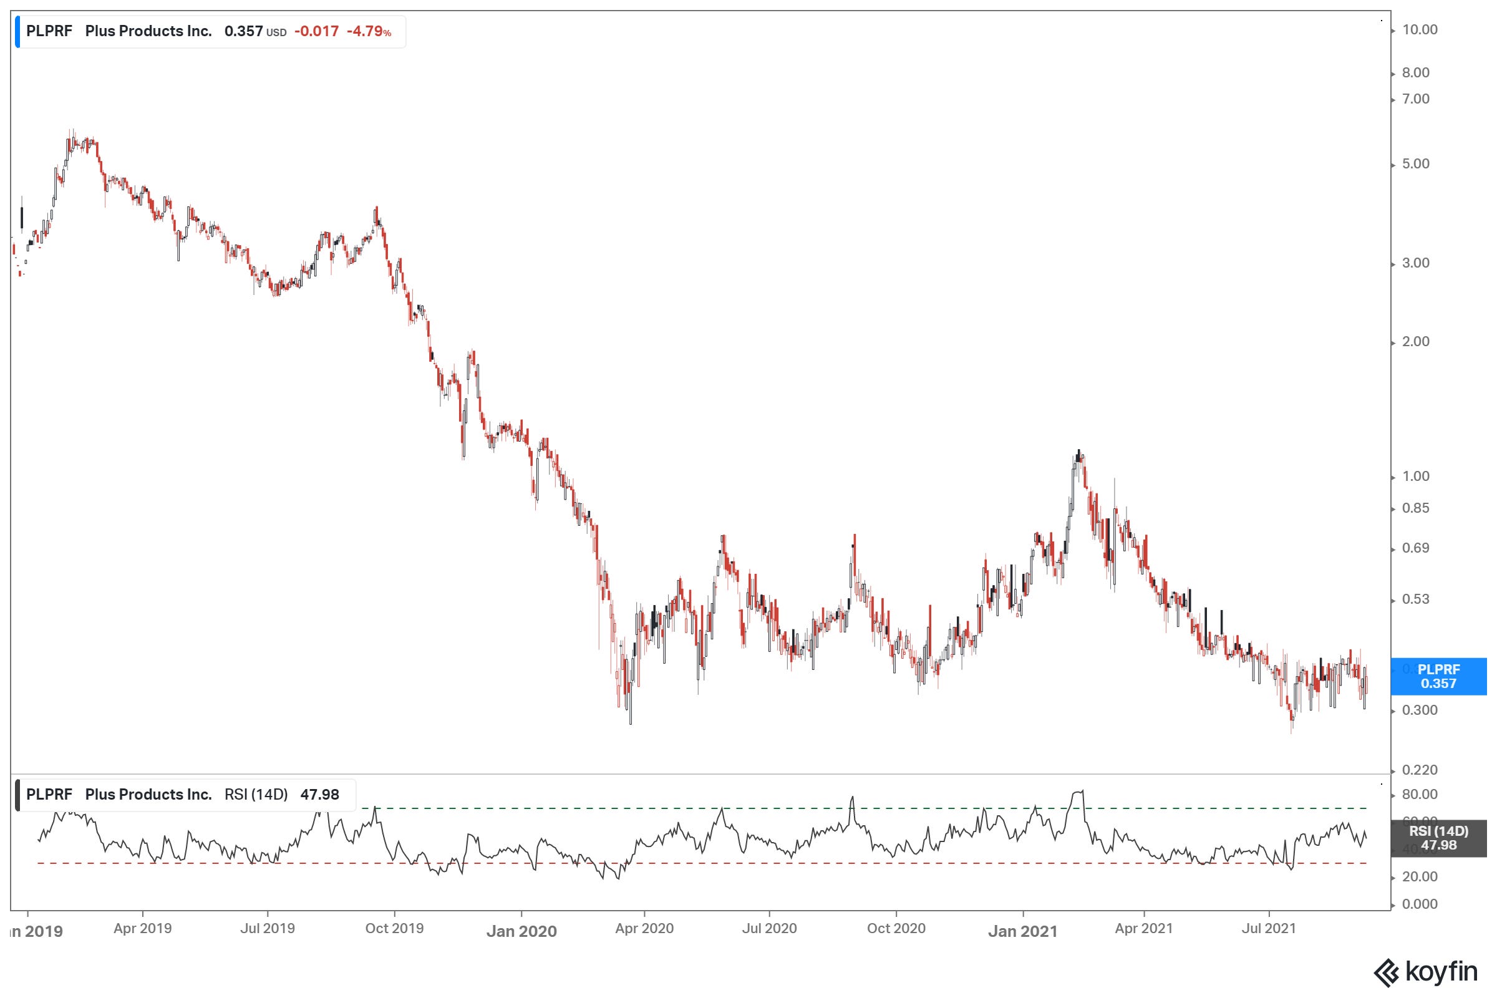This screenshot has width=1497, height=998.
Task: Click the 0.300 price axis label
Action: [1420, 710]
